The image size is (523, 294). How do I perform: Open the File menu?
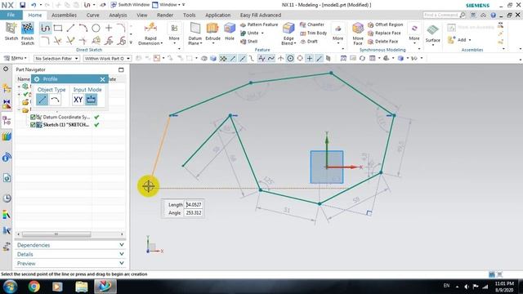tap(11, 15)
